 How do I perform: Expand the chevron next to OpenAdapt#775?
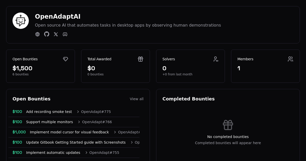(78, 112)
